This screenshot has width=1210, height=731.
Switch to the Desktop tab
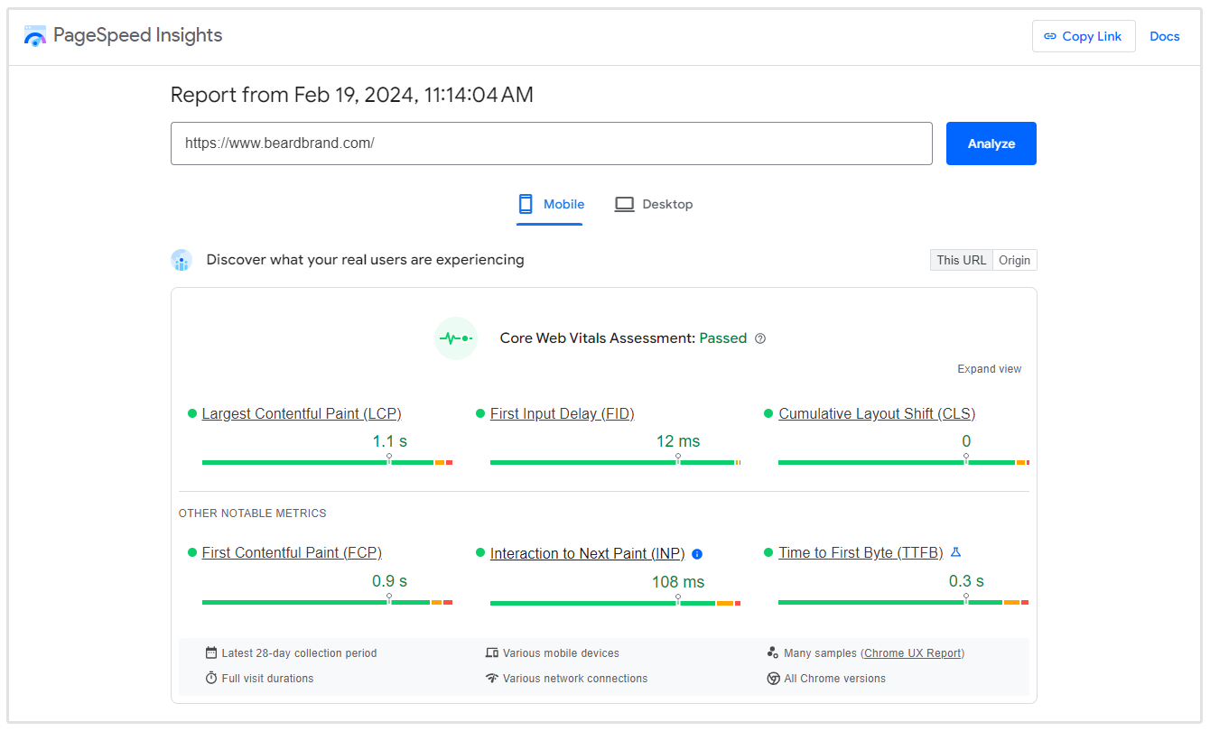654,204
